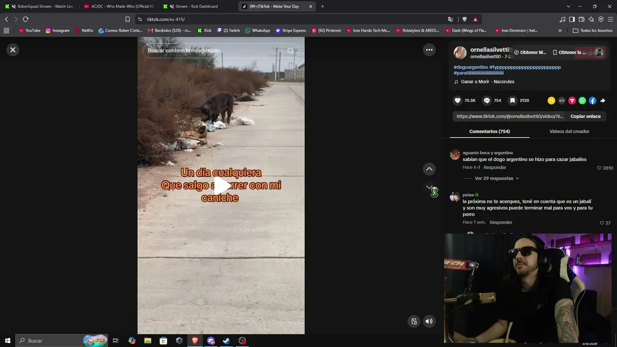
Task: Toggle the browser sidebar panel
Action: pyautogui.click(x=572, y=19)
